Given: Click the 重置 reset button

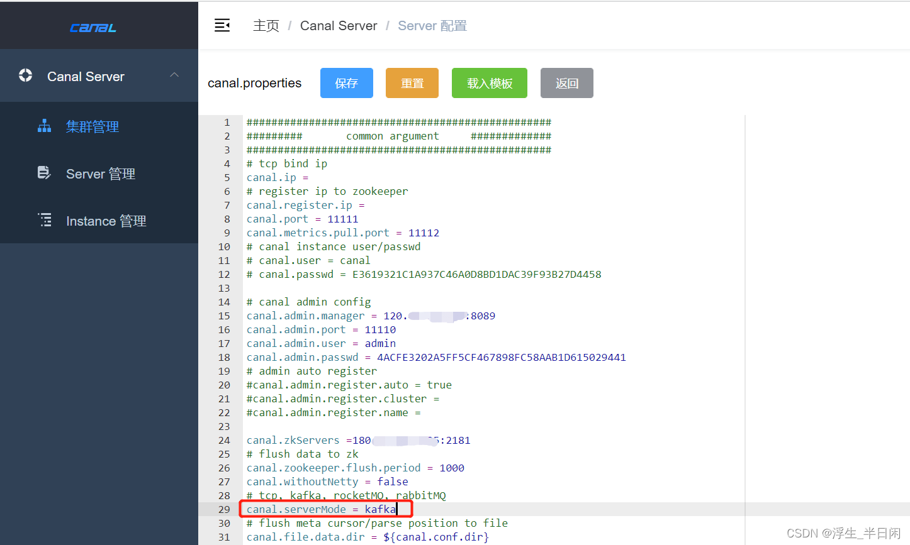Looking at the screenshot, I should tap(412, 83).
